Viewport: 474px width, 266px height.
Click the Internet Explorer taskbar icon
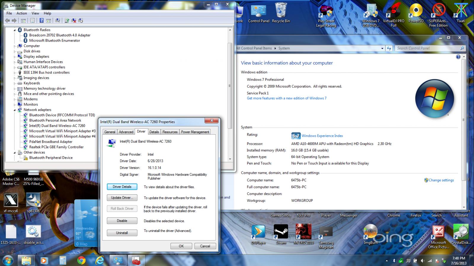[x=100, y=260]
